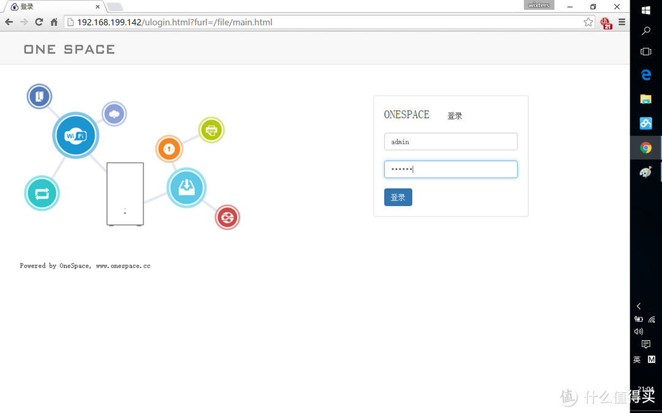
Task: Open the Action Center notification icon
Action: 645,344
